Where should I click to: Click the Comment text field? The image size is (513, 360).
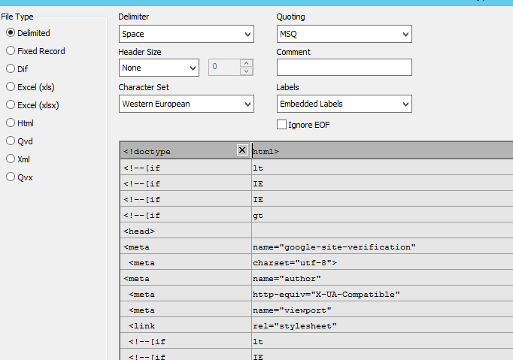344,68
